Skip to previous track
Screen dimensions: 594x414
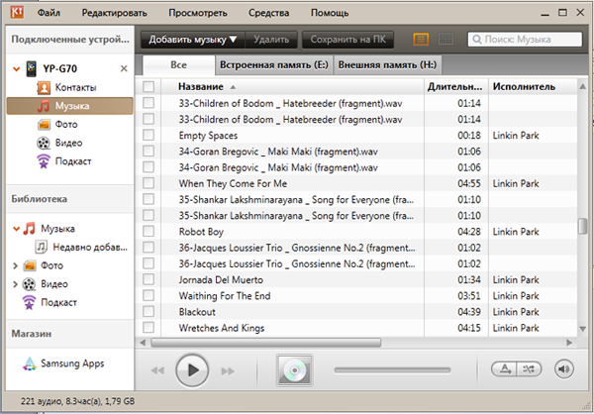coord(157,370)
